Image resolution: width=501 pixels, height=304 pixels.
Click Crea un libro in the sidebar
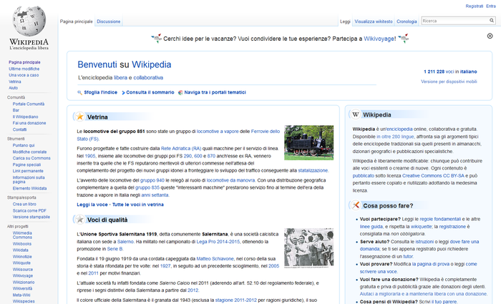click(24, 204)
